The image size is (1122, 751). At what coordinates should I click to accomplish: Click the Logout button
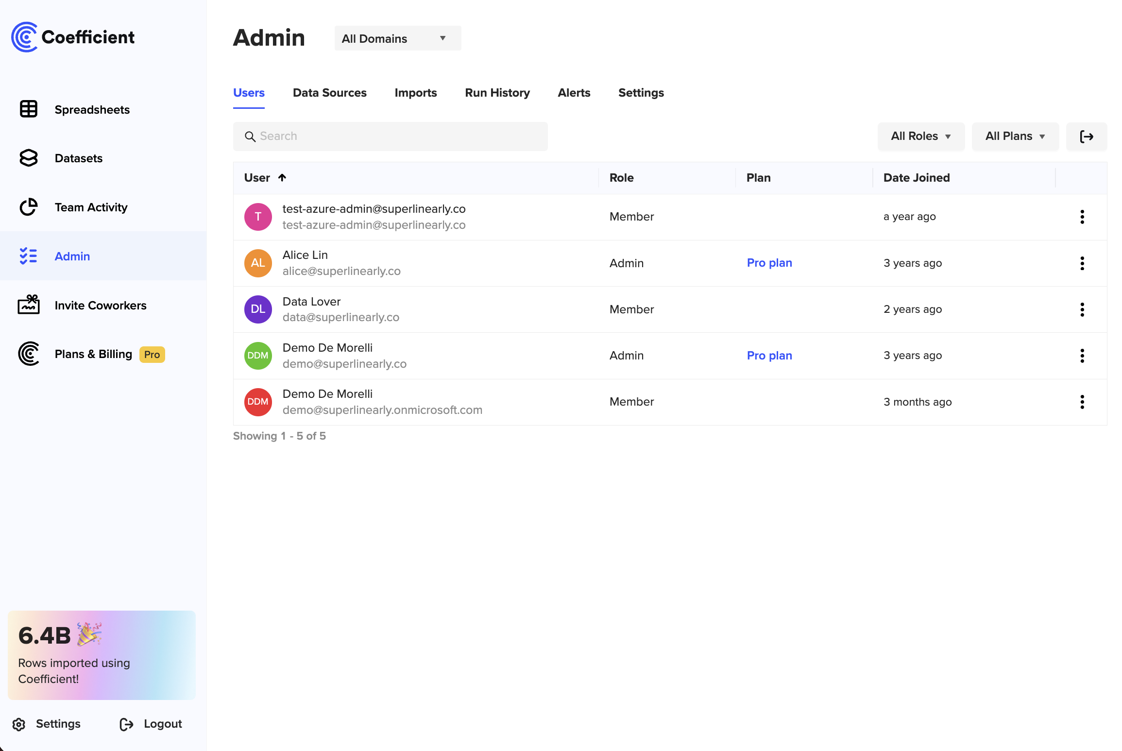pyautogui.click(x=162, y=723)
